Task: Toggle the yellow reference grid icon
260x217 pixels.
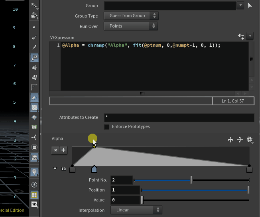Action: pyautogui.click(x=34, y=195)
